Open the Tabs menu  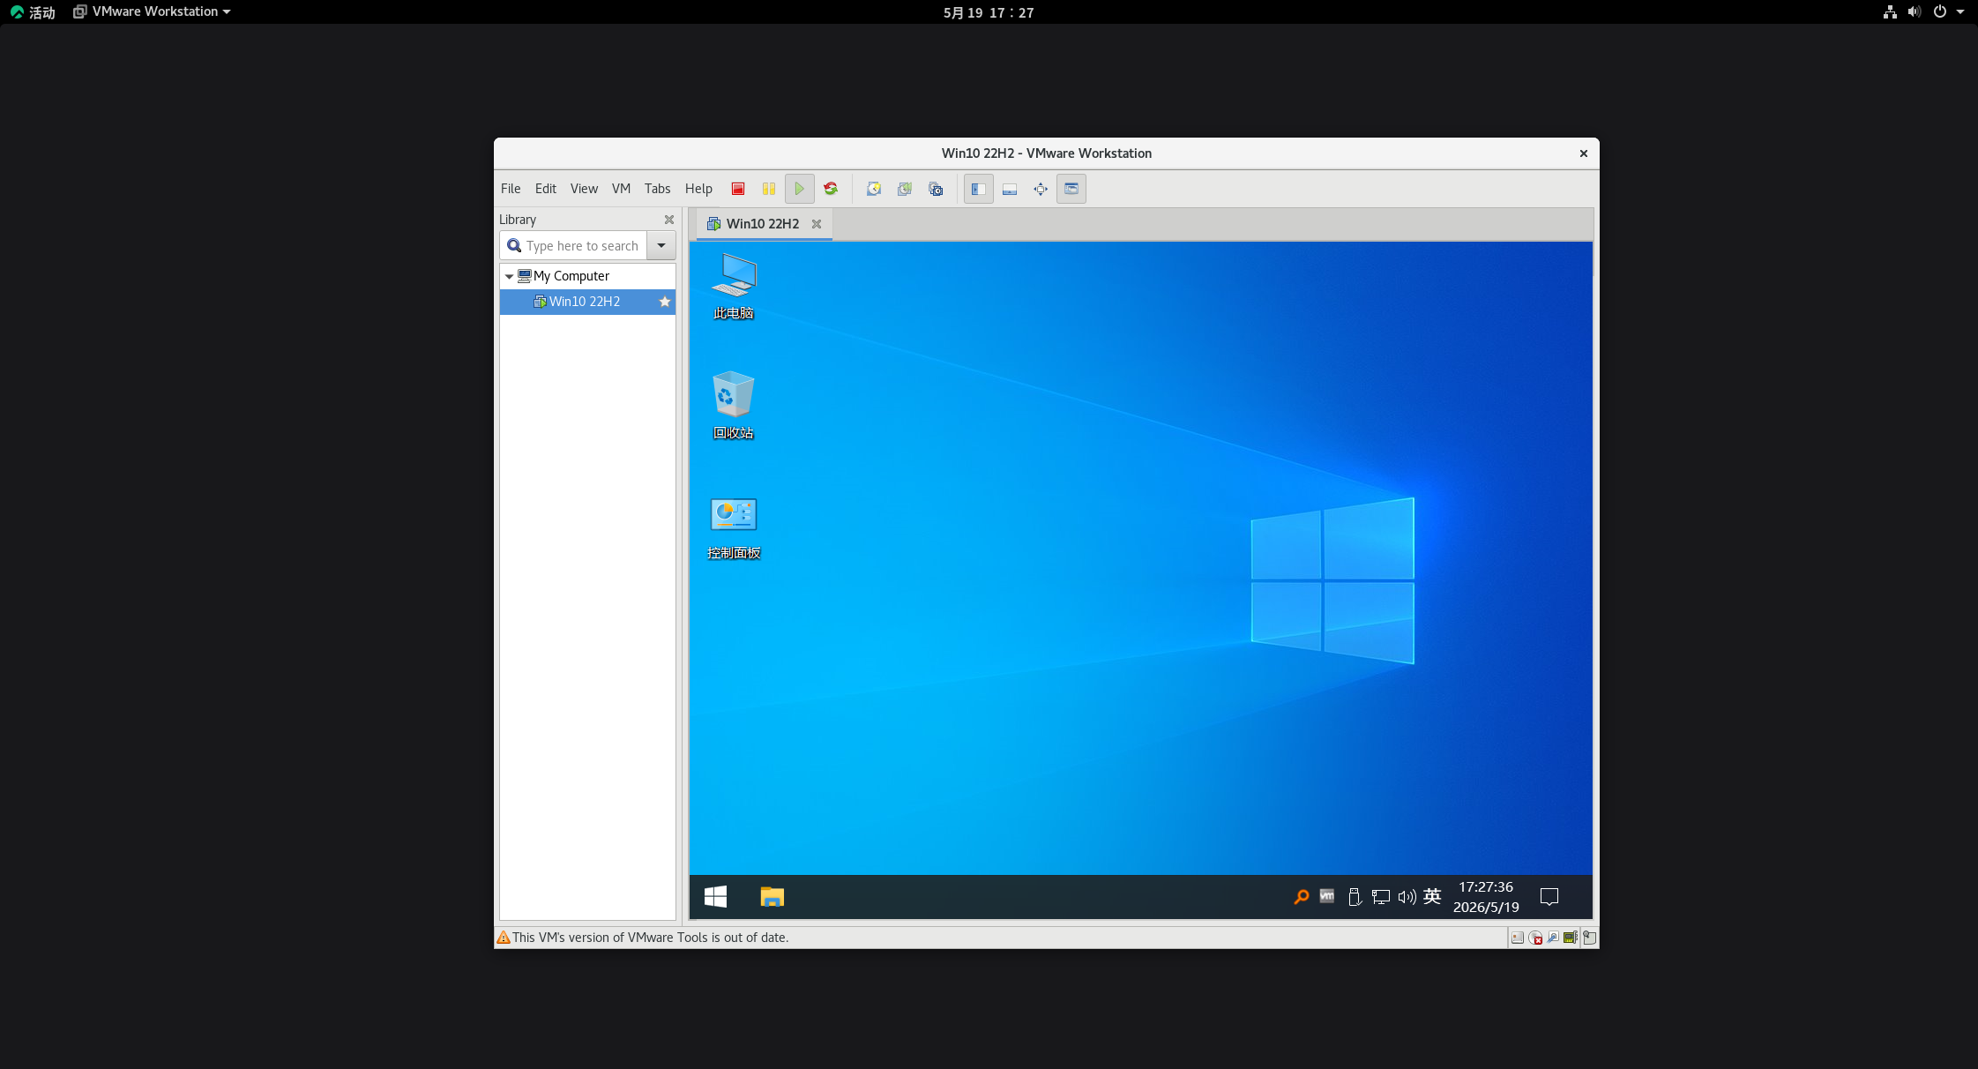(657, 189)
